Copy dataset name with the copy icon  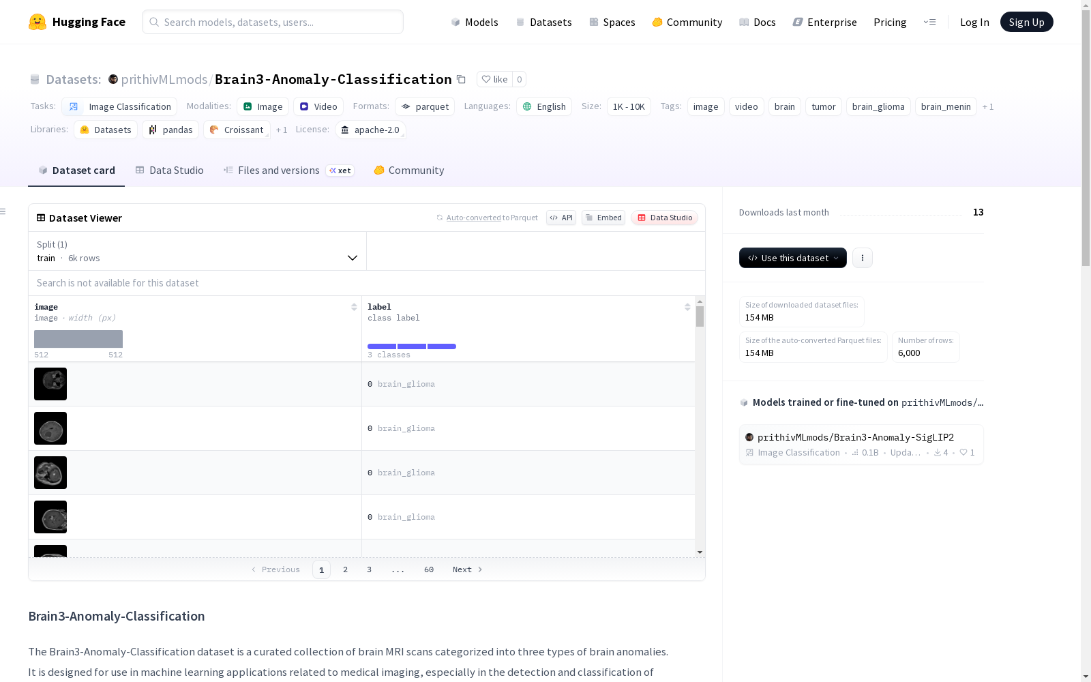pyautogui.click(x=461, y=79)
